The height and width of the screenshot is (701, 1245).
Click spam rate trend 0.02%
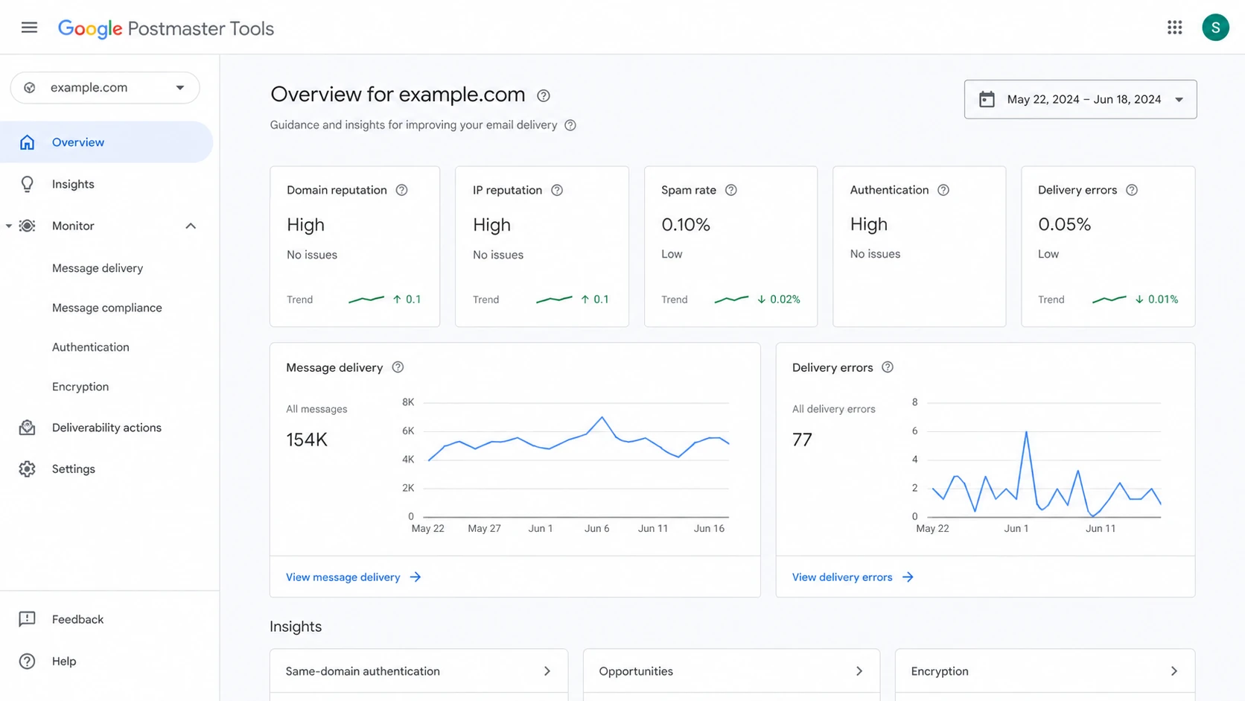[785, 299]
